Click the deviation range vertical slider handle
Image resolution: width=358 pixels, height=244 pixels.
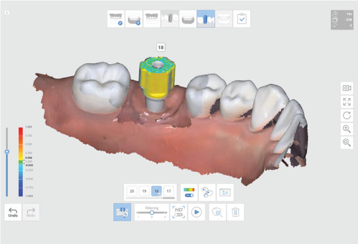point(7,152)
